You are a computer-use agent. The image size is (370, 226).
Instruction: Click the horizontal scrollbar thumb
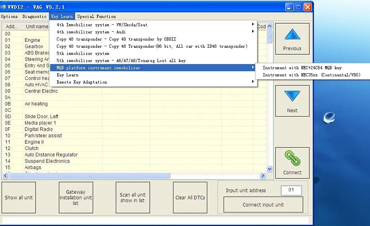pyautogui.click(x=90, y=175)
